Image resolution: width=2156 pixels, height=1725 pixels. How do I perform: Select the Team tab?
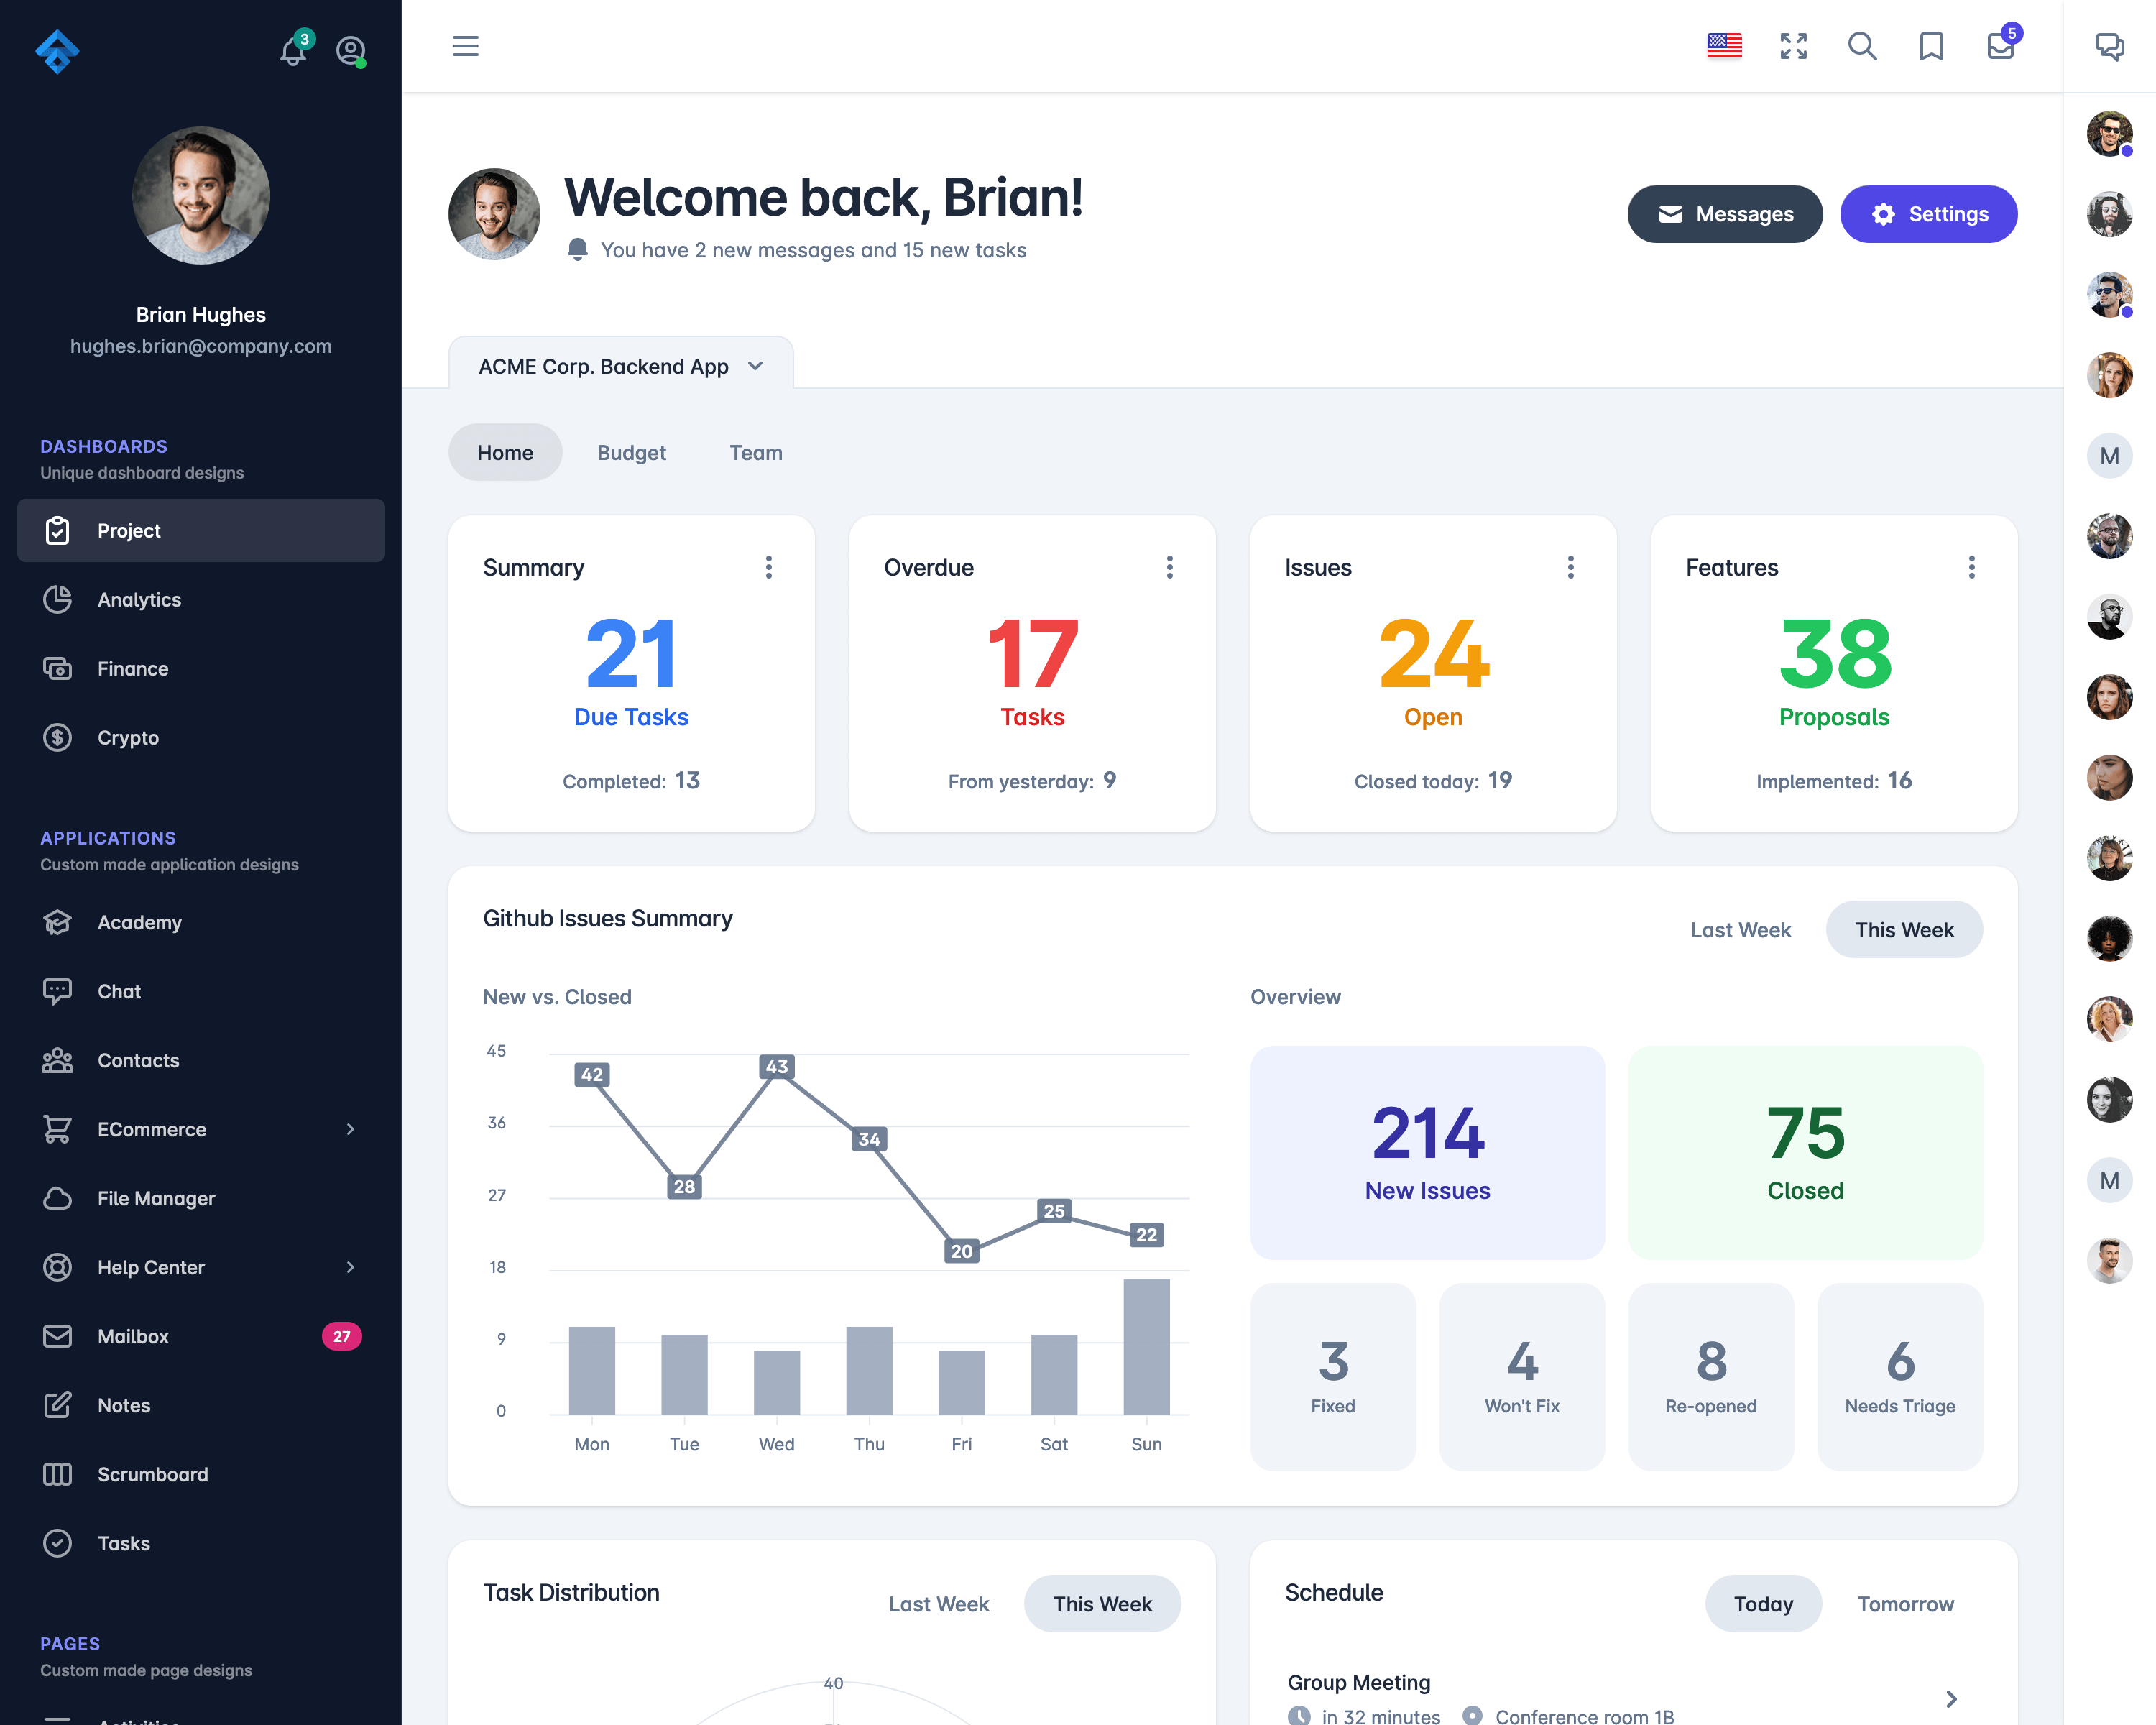[755, 452]
